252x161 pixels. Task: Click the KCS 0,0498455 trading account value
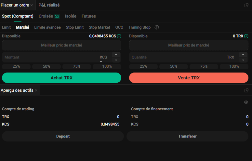tap(110, 124)
